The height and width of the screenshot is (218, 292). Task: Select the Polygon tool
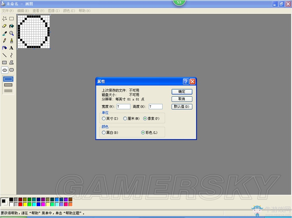tap(12, 62)
